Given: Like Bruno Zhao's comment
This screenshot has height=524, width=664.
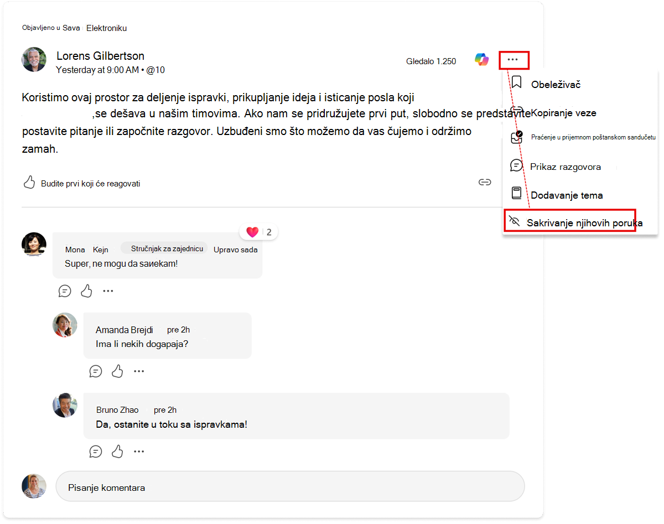Looking at the screenshot, I should (x=117, y=452).
